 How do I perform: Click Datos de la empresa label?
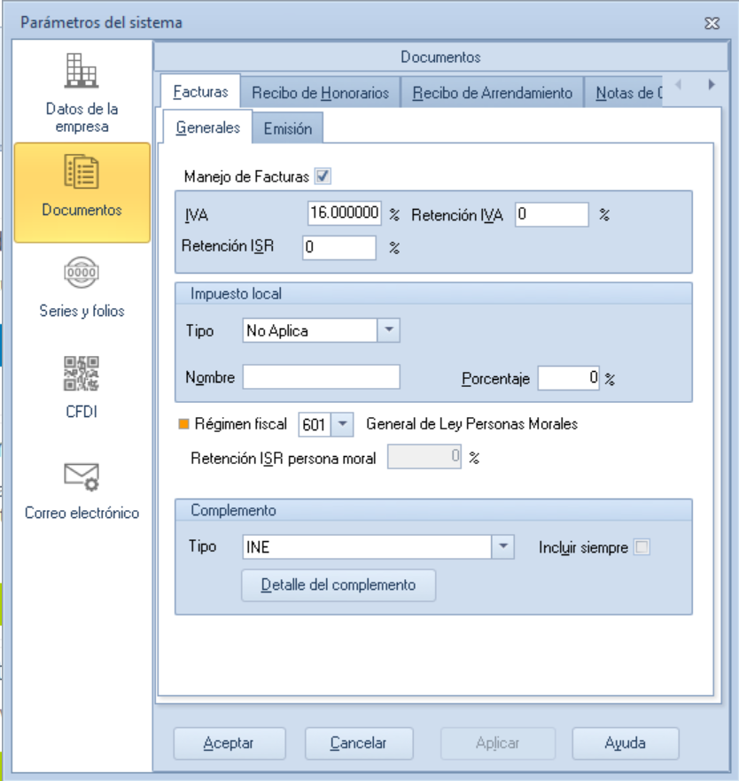tap(82, 118)
